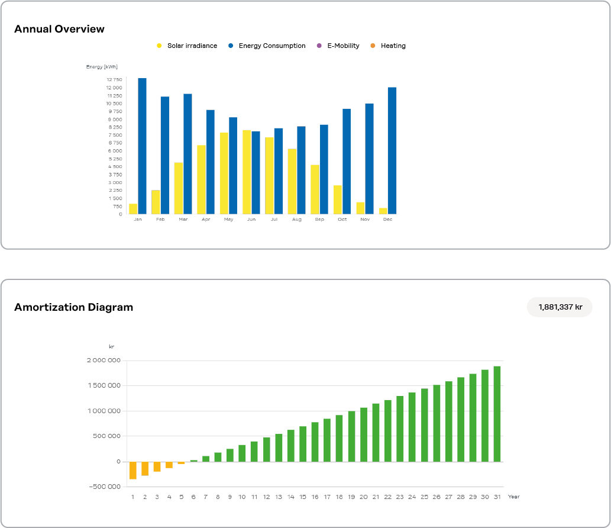Click the 1 000 000 axis value

(104, 411)
